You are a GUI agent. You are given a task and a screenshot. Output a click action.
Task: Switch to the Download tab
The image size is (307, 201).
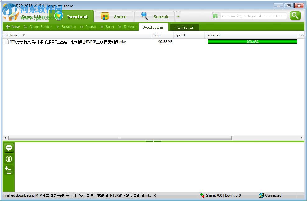click(x=71, y=16)
